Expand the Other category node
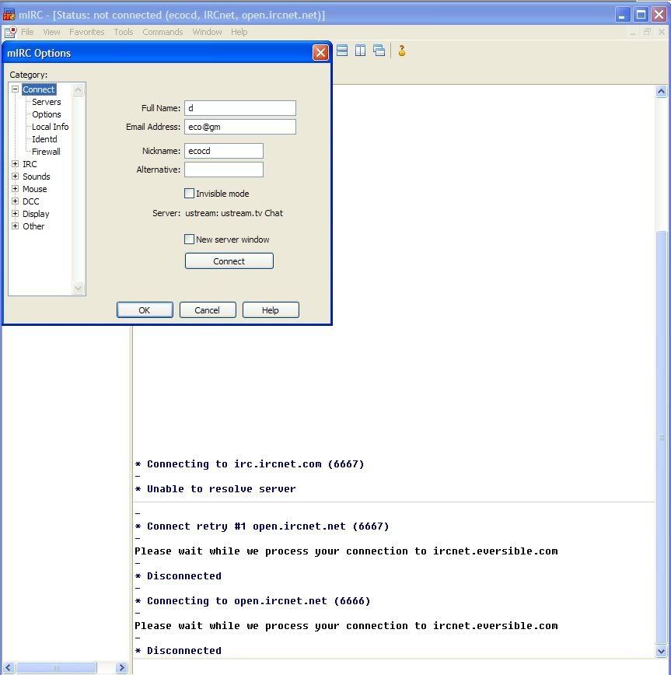Image resolution: width=671 pixels, height=675 pixels. [15, 226]
